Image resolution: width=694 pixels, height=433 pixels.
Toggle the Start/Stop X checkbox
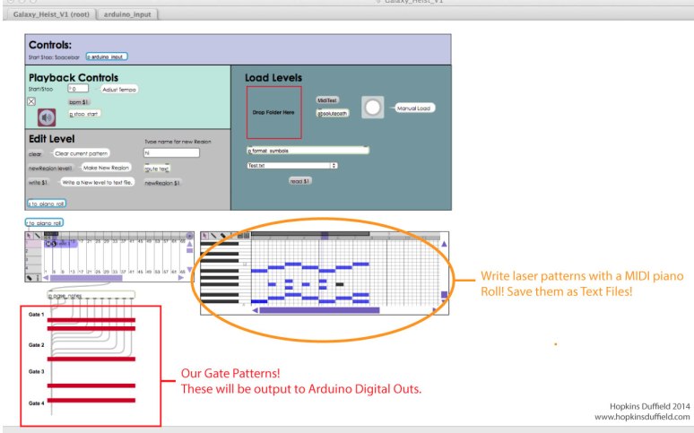point(31,102)
